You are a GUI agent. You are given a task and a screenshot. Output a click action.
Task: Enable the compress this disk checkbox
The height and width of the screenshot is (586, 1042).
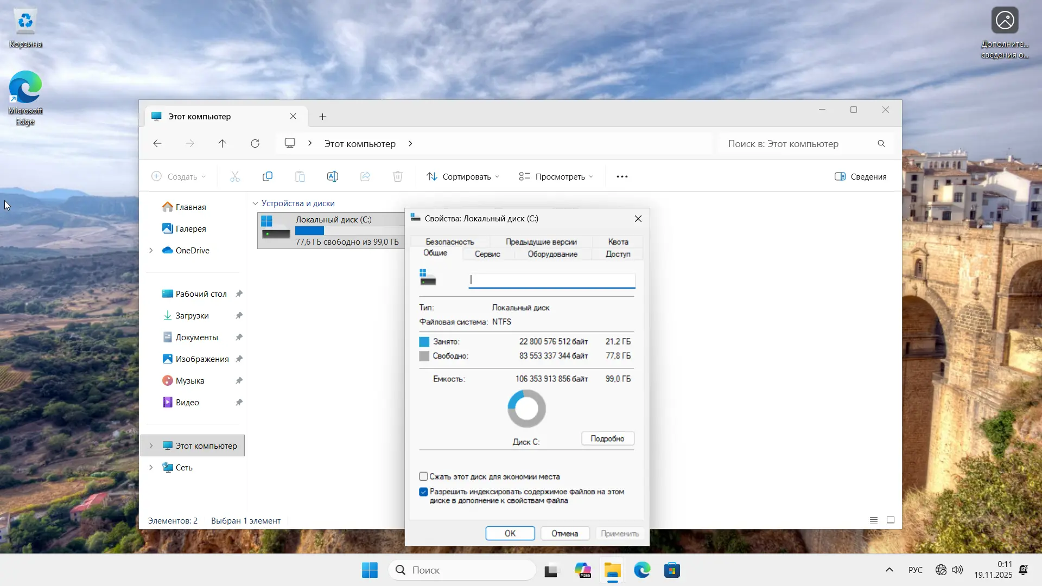pos(423,476)
